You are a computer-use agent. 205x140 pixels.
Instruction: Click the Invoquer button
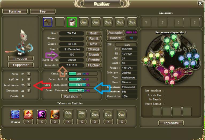[21, 59]
